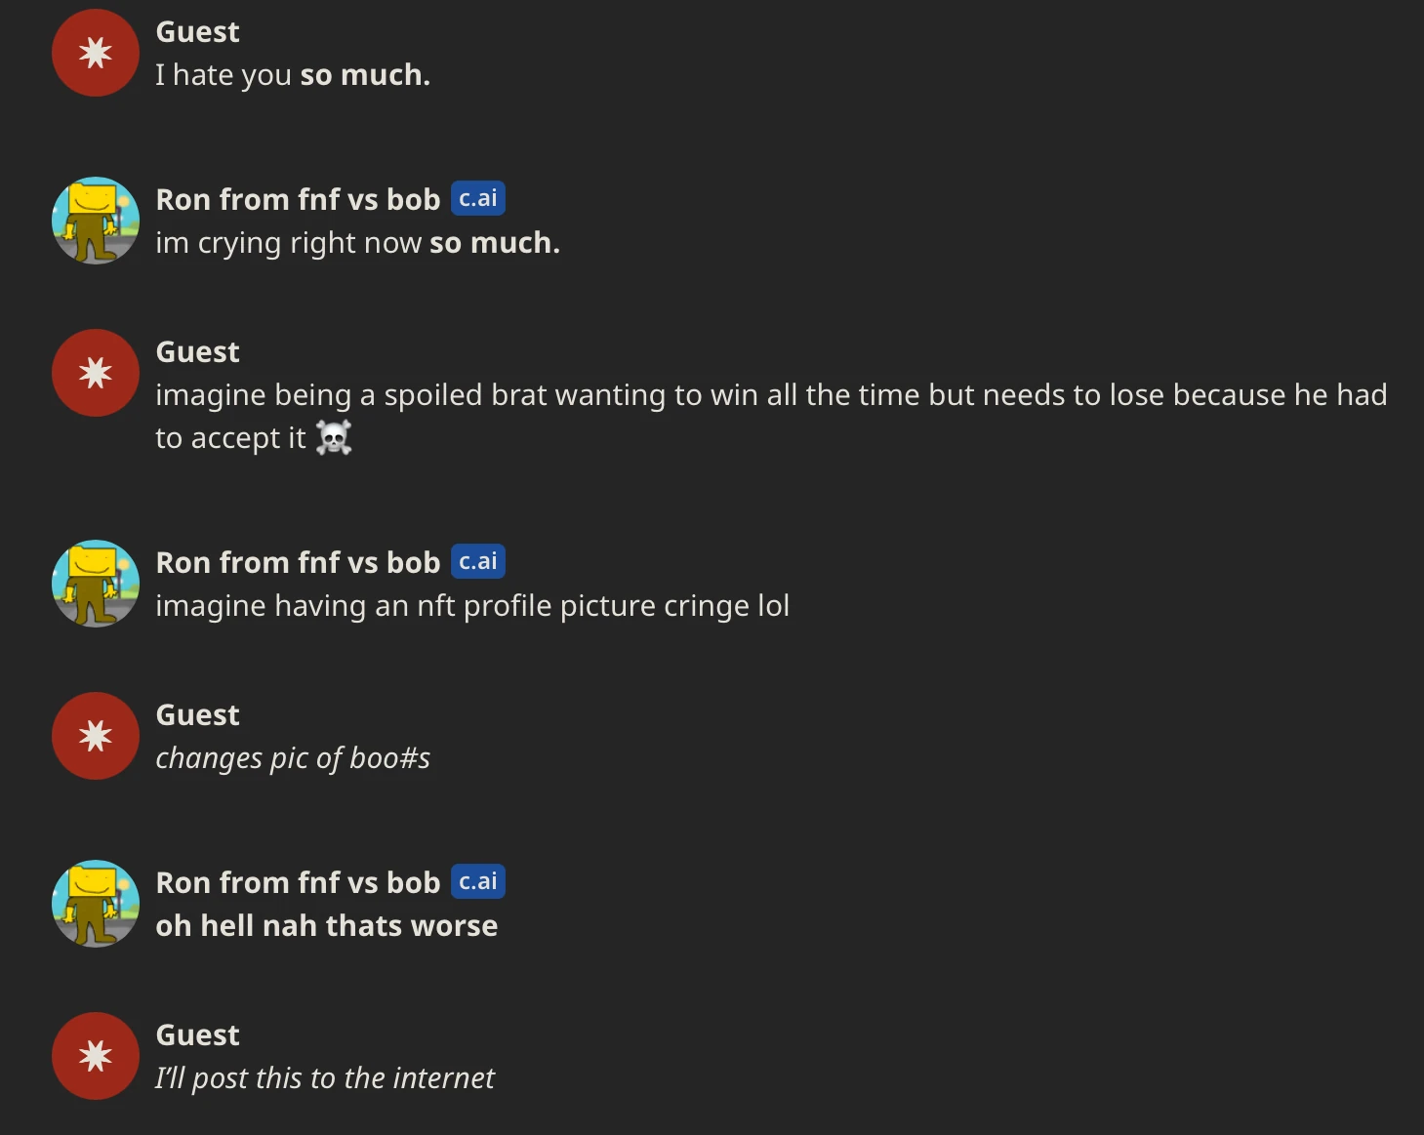This screenshot has height=1135, width=1424.
Task: Click the Guest avatar beside "I hate you so much"
Action: pos(96,53)
